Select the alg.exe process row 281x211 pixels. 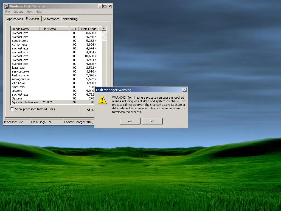pyautogui.click(x=53, y=91)
